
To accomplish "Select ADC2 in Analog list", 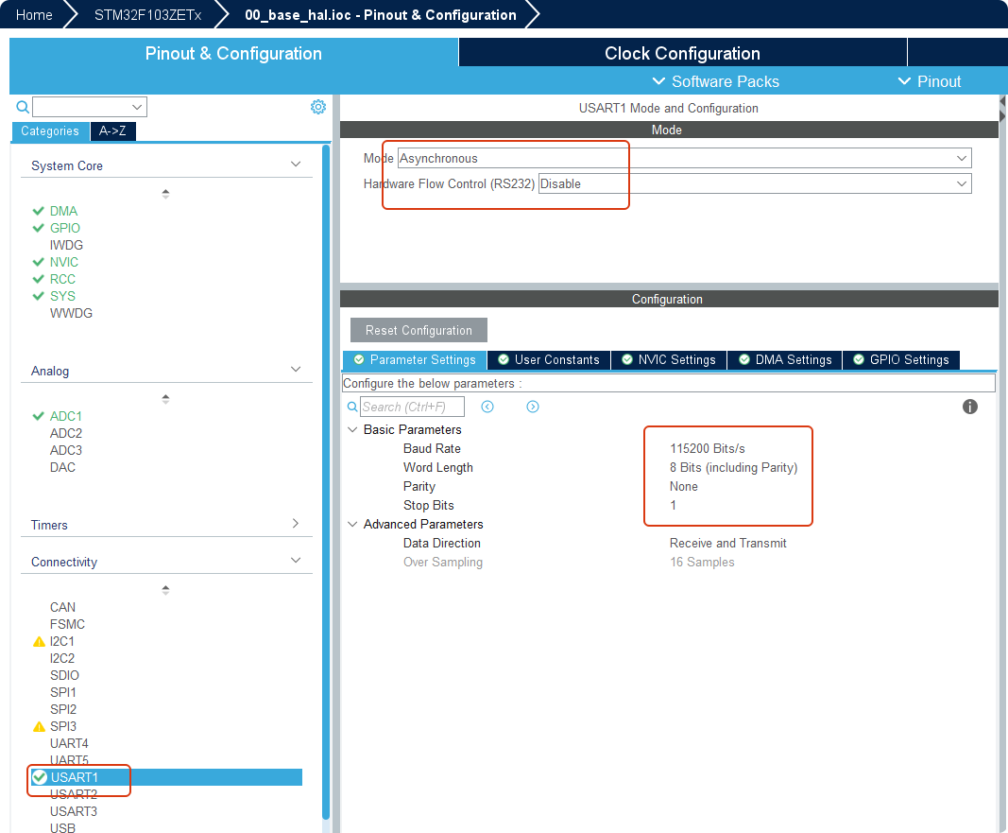I will click(x=66, y=433).
